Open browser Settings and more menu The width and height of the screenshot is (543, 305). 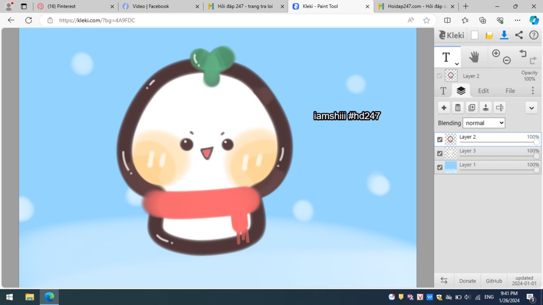[x=518, y=20]
